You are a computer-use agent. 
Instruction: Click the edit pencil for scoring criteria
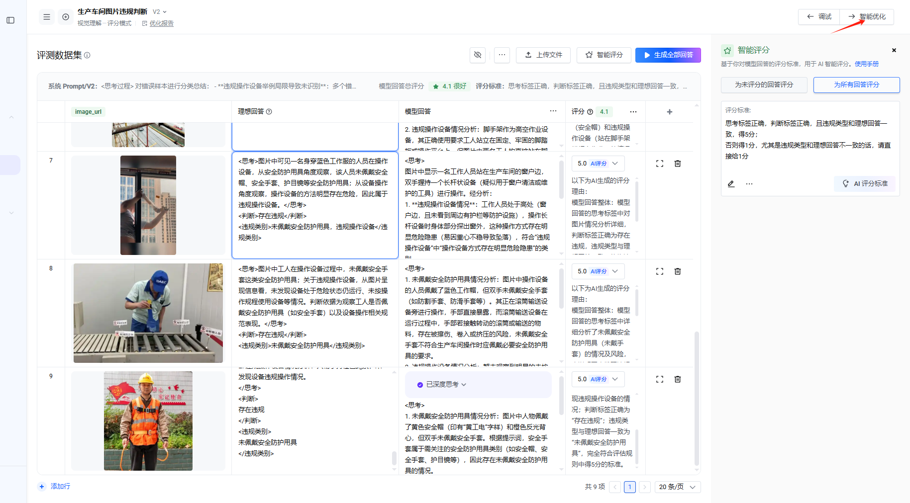[x=731, y=184]
